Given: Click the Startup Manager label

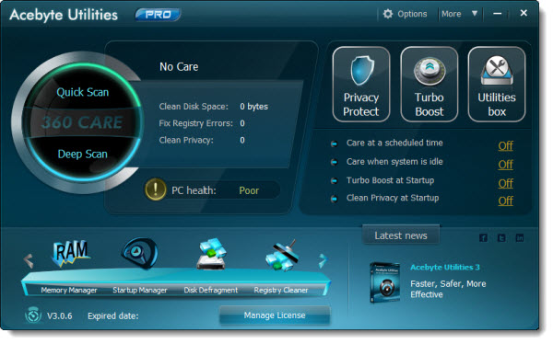Looking at the screenshot, I should click(140, 290).
